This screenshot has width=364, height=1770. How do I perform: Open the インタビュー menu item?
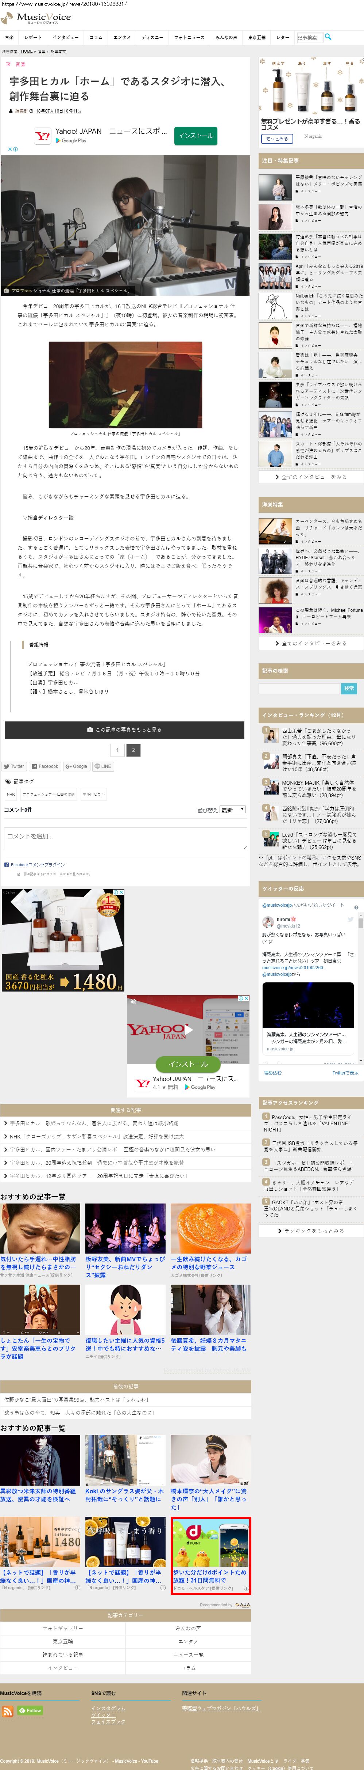pos(65,37)
